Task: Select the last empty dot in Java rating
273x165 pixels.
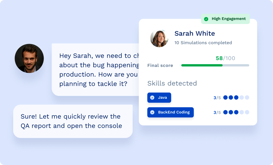Action: pos(247,98)
